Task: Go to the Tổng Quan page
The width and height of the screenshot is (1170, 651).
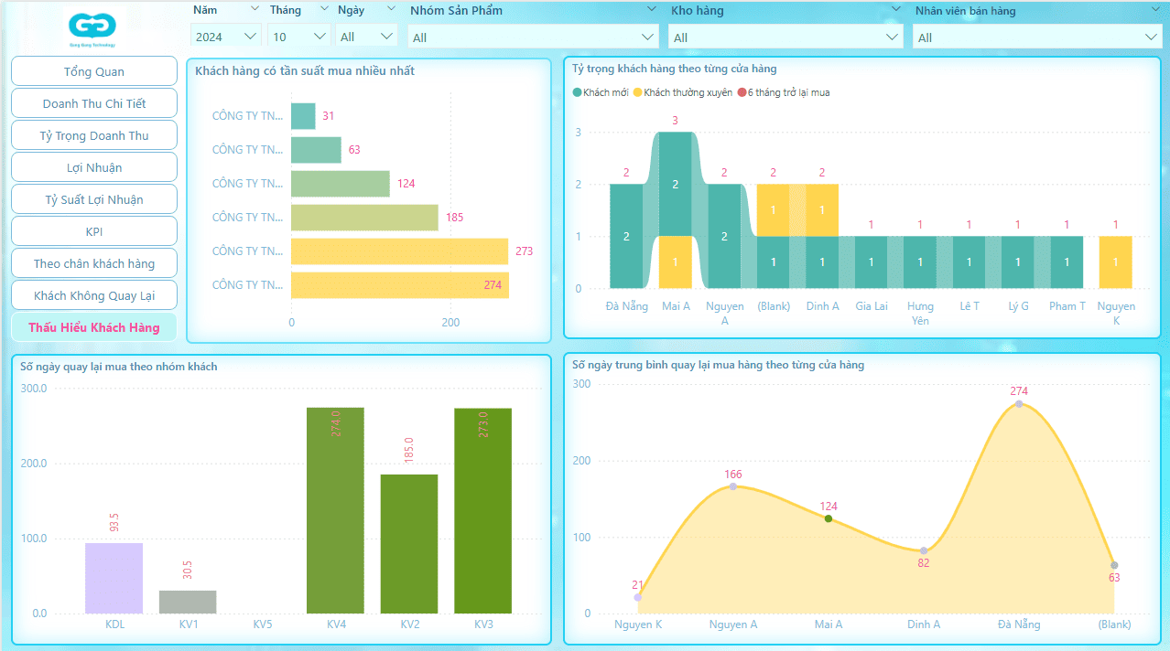Action: (x=94, y=71)
